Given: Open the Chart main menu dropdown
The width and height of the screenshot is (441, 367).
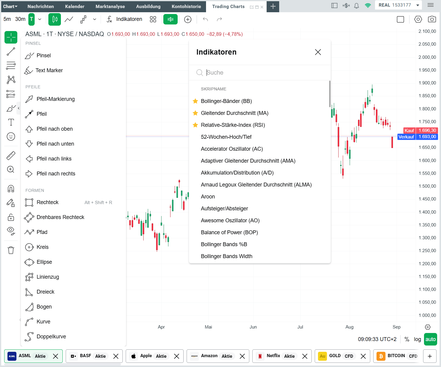Looking at the screenshot, I should [10, 6].
